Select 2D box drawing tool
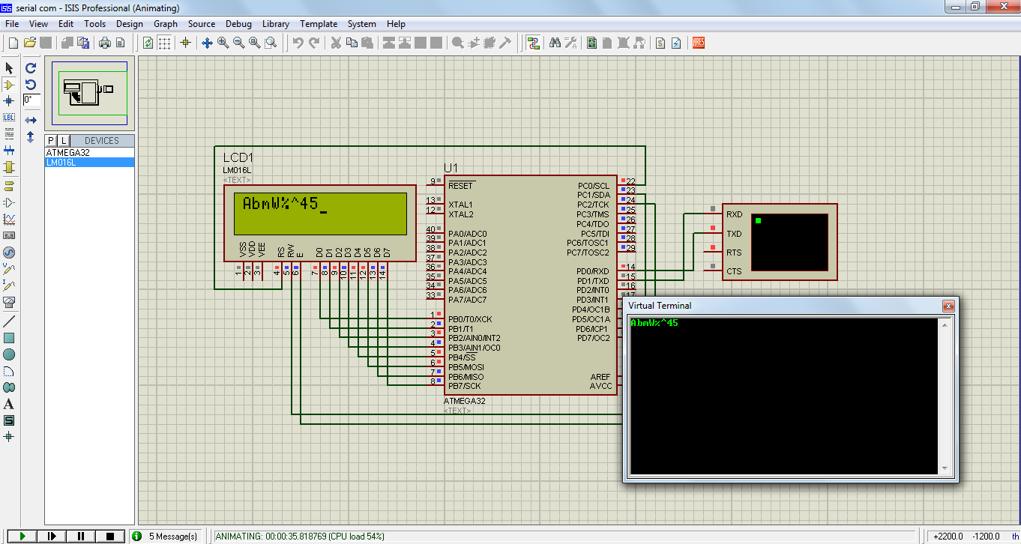The width and height of the screenshot is (1021, 544). [9, 338]
